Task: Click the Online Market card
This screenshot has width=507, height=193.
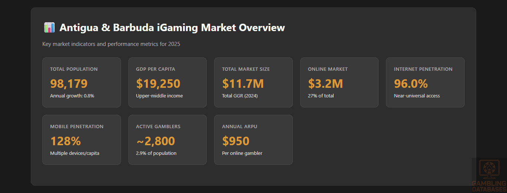Action: pos(339,82)
